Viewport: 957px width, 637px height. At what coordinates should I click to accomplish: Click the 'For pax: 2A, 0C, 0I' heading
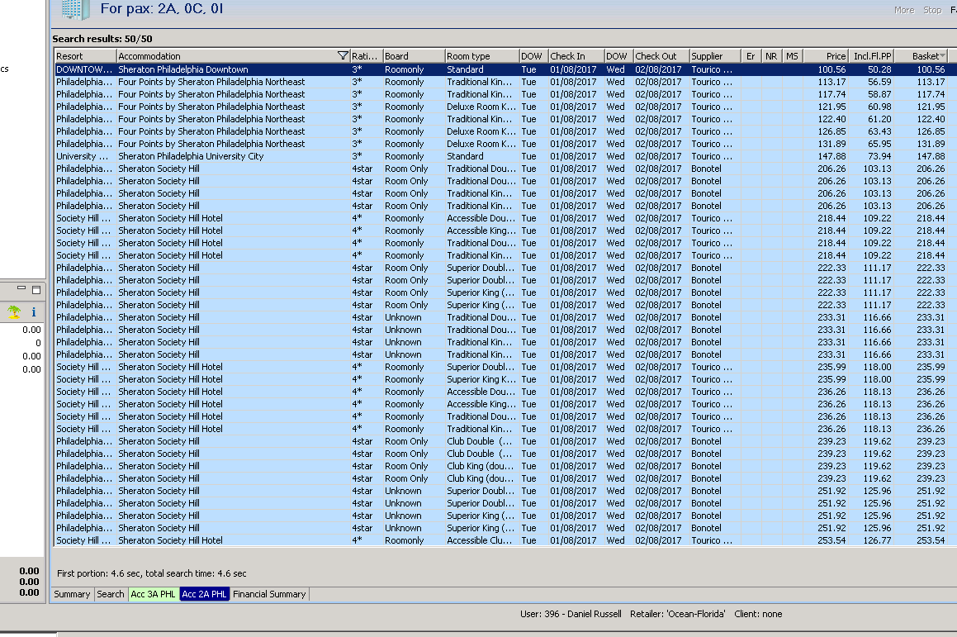point(162,8)
